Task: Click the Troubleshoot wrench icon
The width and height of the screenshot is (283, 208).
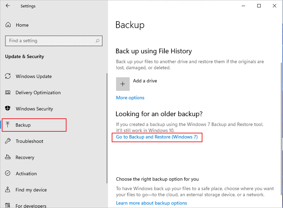Action: pos(8,141)
